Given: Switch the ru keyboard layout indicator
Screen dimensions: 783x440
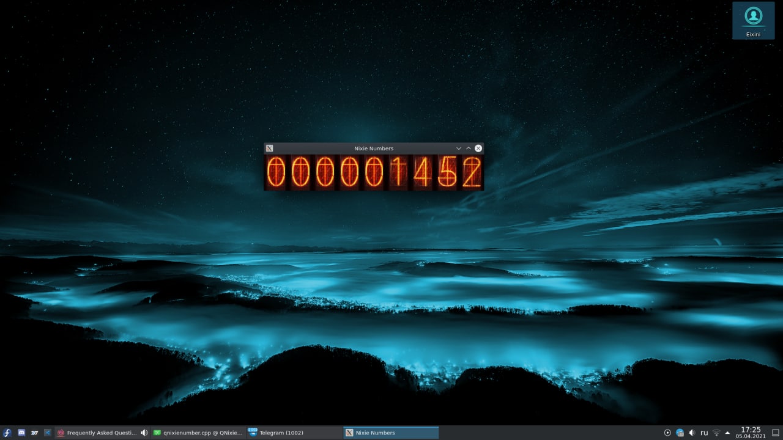Looking at the screenshot, I should point(704,433).
